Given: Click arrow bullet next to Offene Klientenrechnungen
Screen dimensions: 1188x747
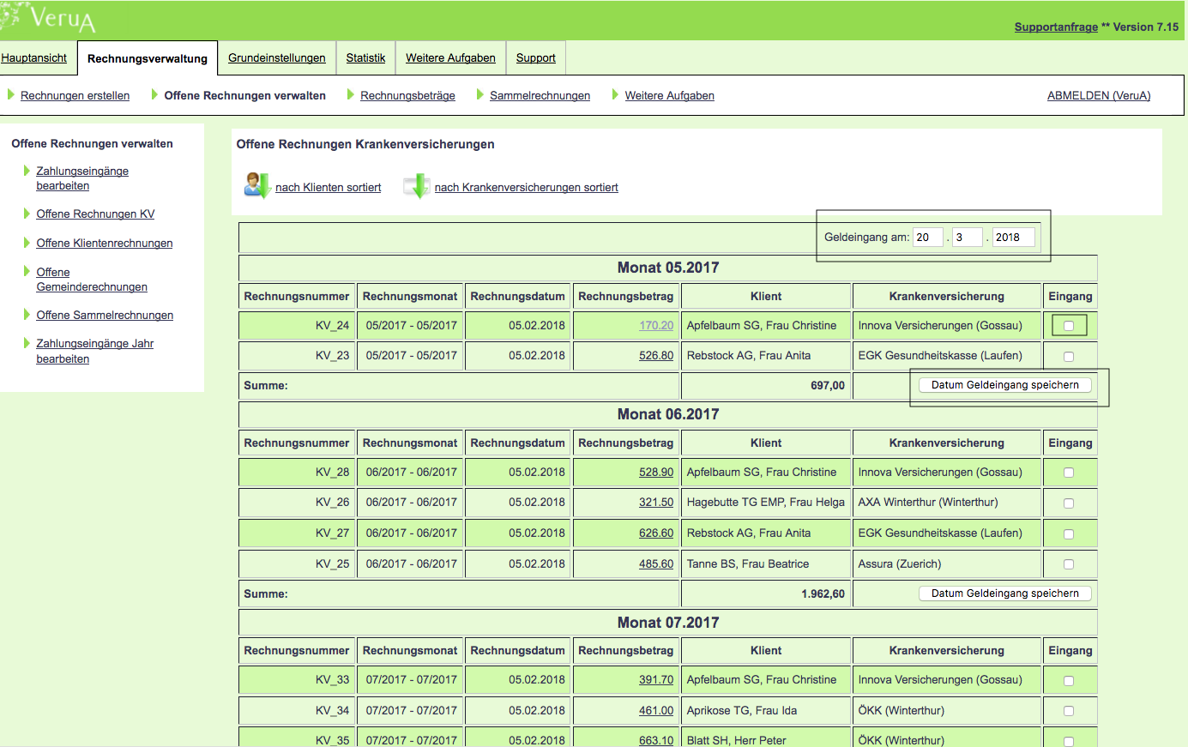Looking at the screenshot, I should pyautogui.click(x=27, y=243).
